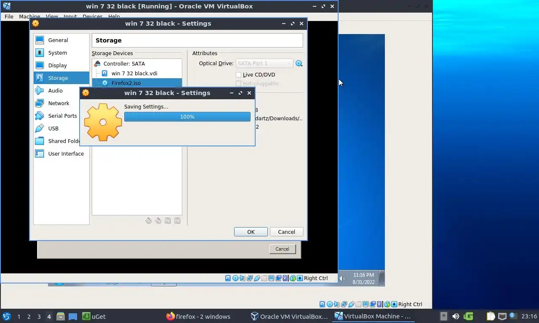This screenshot has width=539, height=323.
Task: Click the add attachment icon below Storage Devices
Action: coord(168,221)
